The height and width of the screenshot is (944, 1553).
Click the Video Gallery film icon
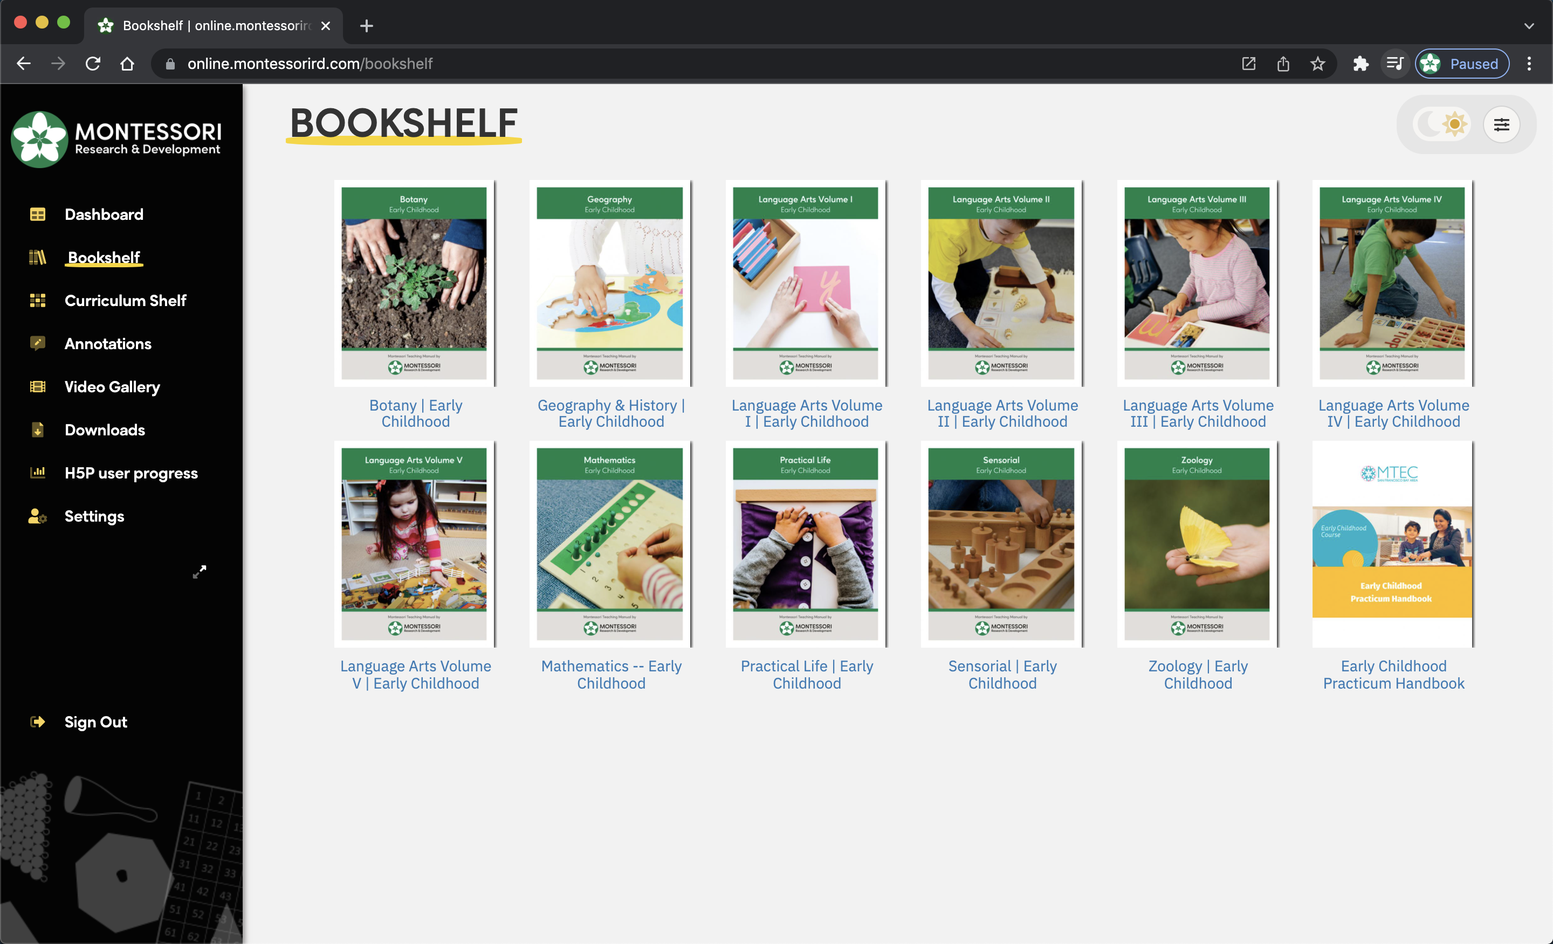(38, 387)
